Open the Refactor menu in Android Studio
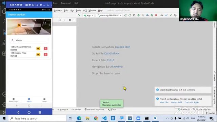 pos(58,11)
